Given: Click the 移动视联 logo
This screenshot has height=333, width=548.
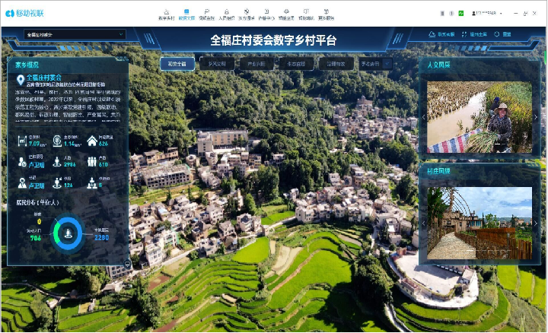Looking at the screenshot, I should 24,13.
